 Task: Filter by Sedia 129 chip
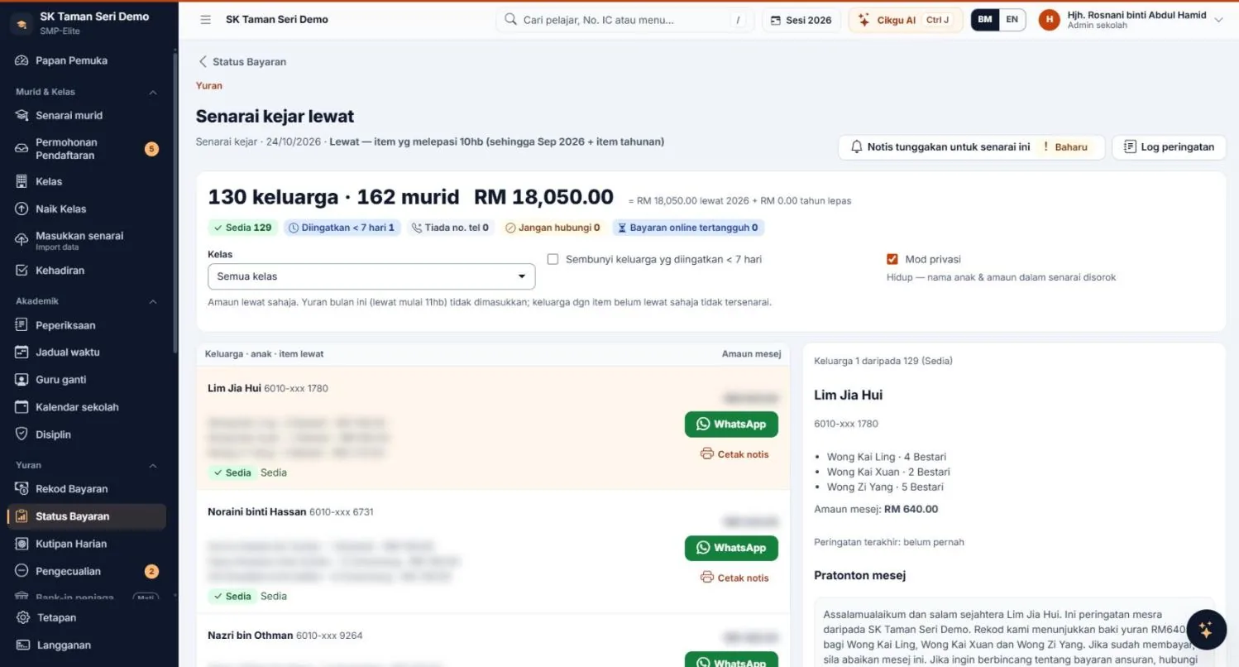(x=243, y=228)
